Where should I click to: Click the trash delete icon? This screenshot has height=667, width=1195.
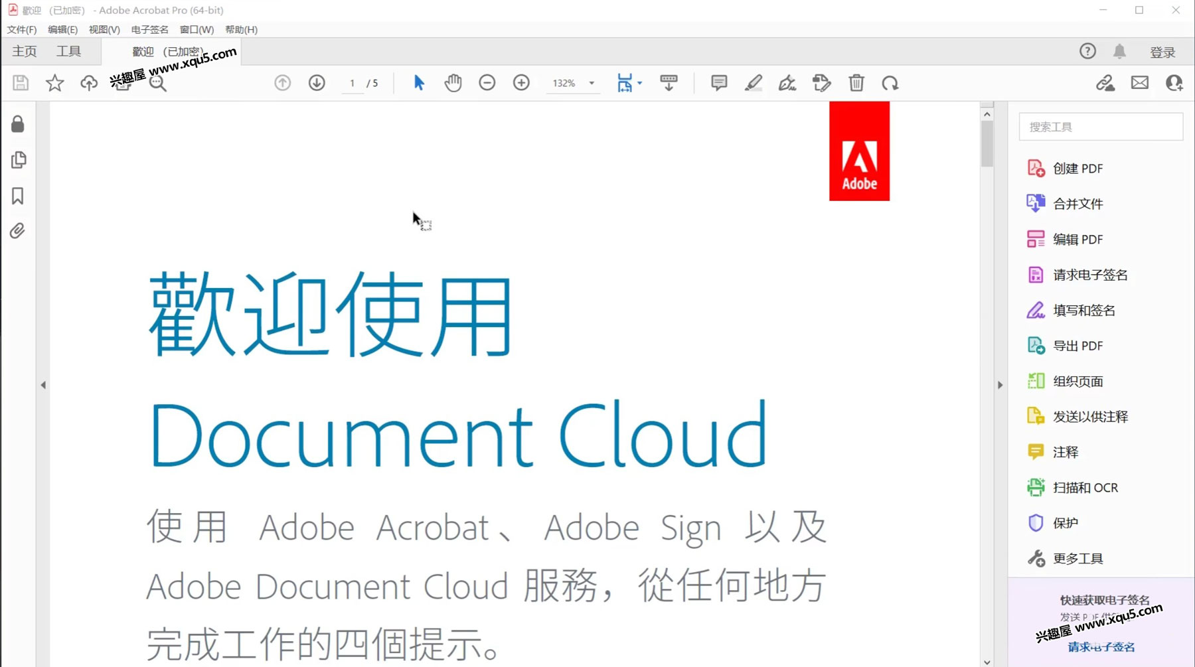(856, 83)
